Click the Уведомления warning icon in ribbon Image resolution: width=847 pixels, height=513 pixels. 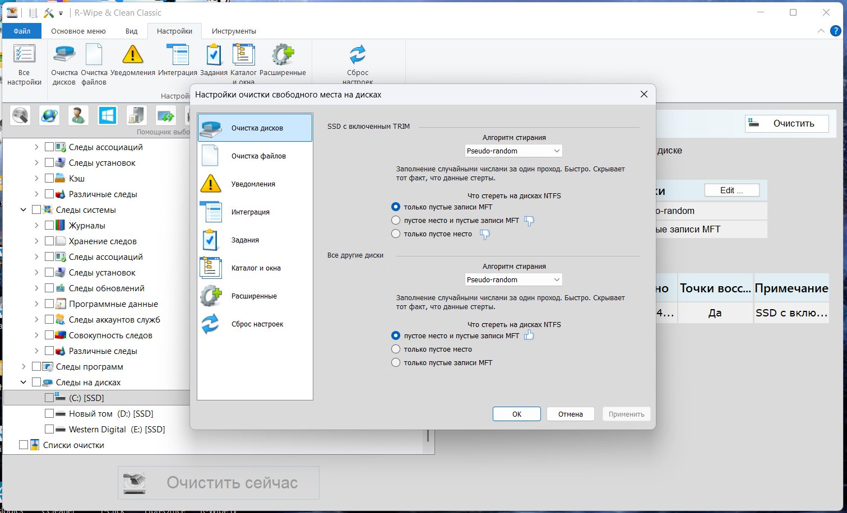click(132, 55)
